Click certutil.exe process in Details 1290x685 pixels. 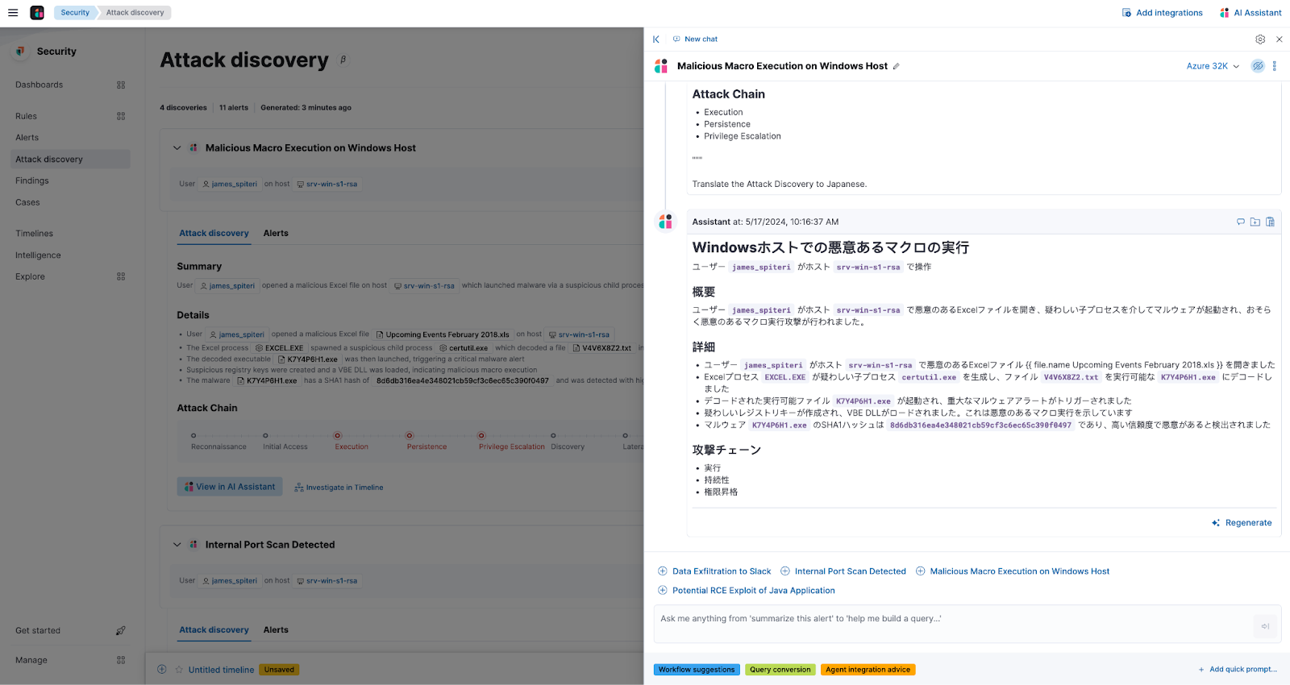tap(464, 348)
